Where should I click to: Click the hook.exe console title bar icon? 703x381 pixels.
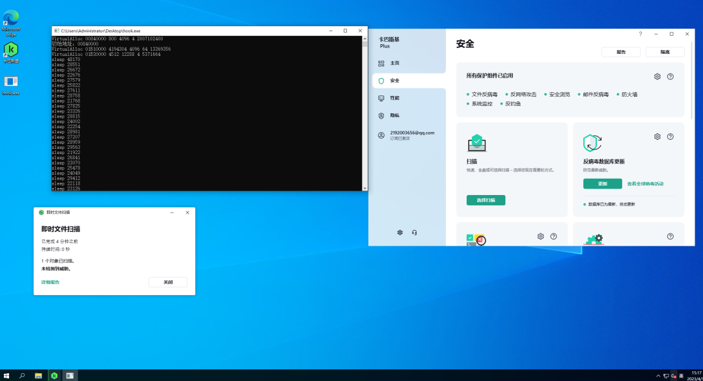click(x=57, y=31)
